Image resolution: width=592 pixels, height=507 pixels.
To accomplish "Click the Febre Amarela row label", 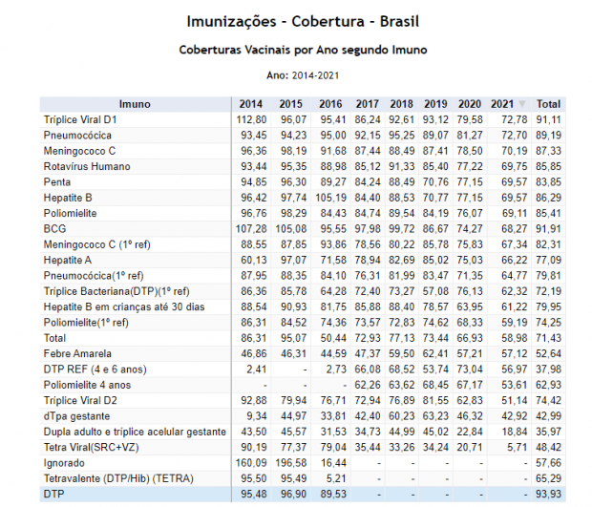I will click(78, 353).
